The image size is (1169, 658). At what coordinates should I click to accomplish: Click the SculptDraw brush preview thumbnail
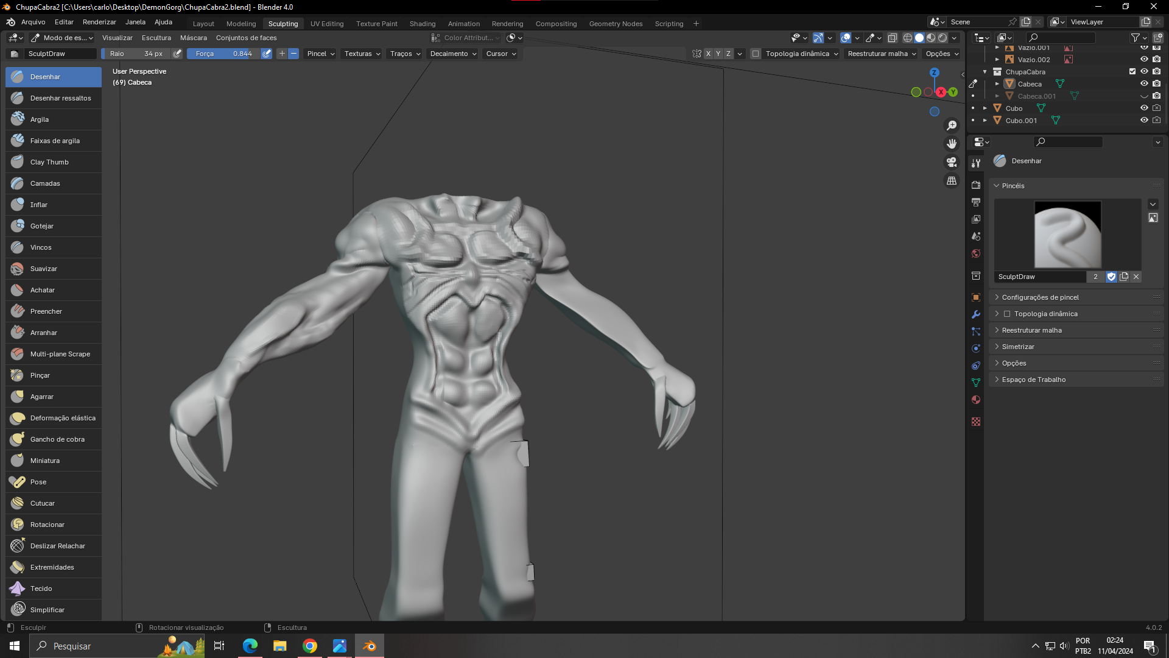tap(1067, 235)
